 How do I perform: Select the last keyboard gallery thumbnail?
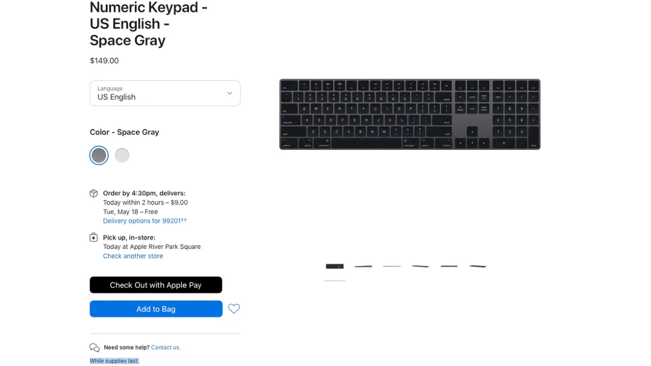point(478,266)
